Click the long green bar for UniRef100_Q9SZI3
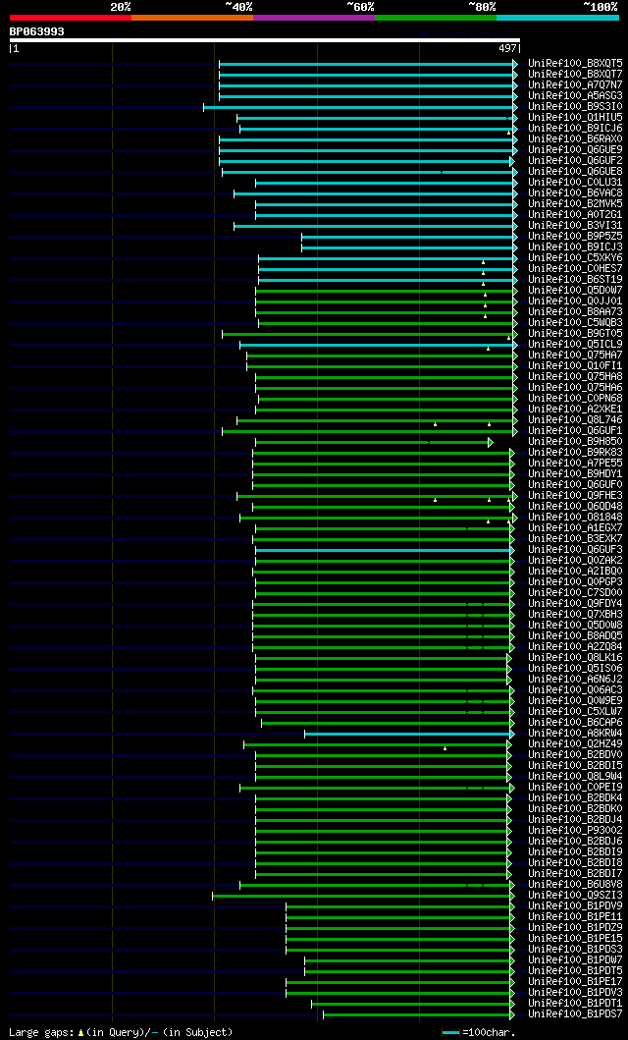The width and height of the screenshot is (628, 1040). (x=363, y=896)
